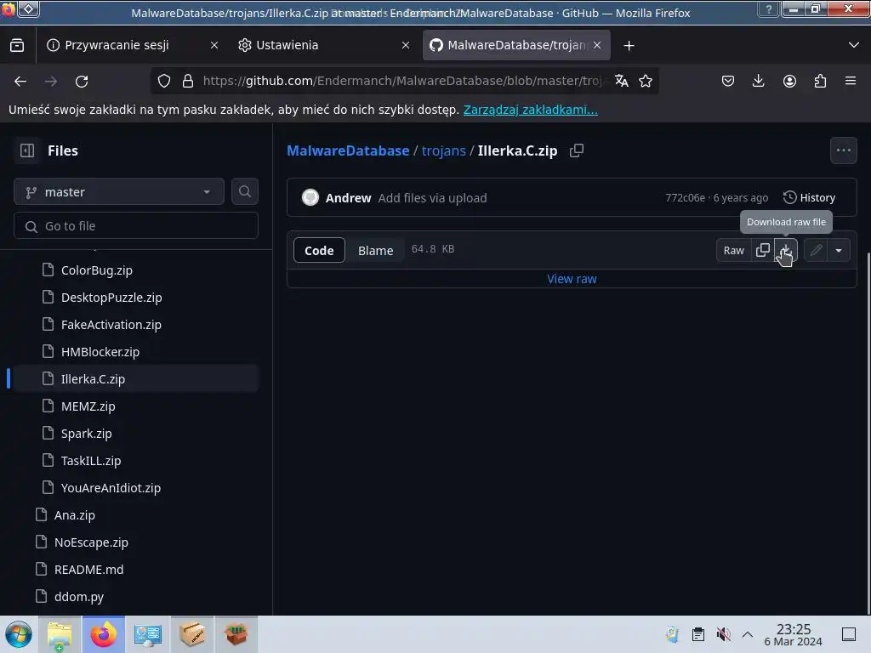Open Firefox account menu
Viewport: 871px width, 653px height.
(x=789, y=81)
